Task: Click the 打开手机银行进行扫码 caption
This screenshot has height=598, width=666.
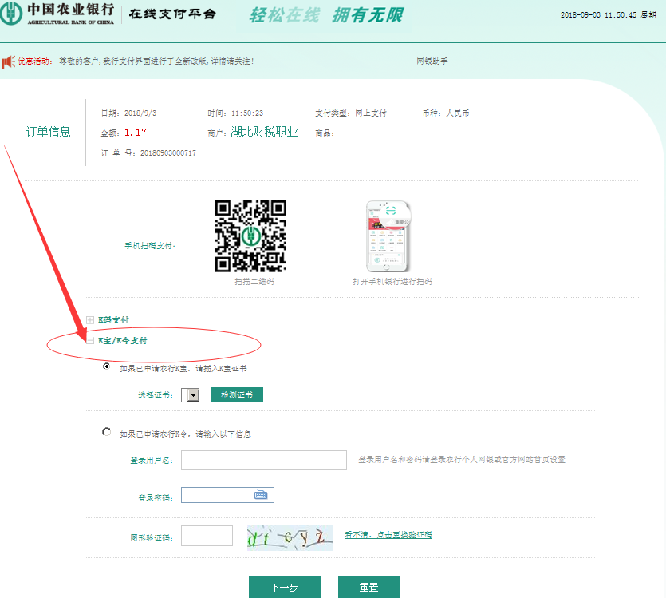Action: coord(392,281)
